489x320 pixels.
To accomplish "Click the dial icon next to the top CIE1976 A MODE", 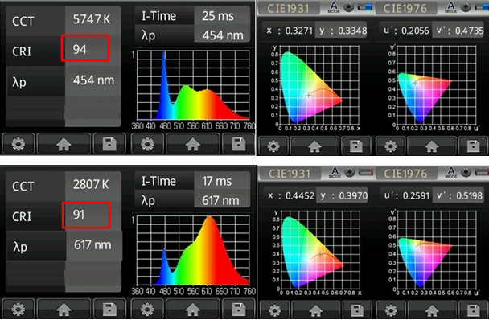I will coord(466,7).
